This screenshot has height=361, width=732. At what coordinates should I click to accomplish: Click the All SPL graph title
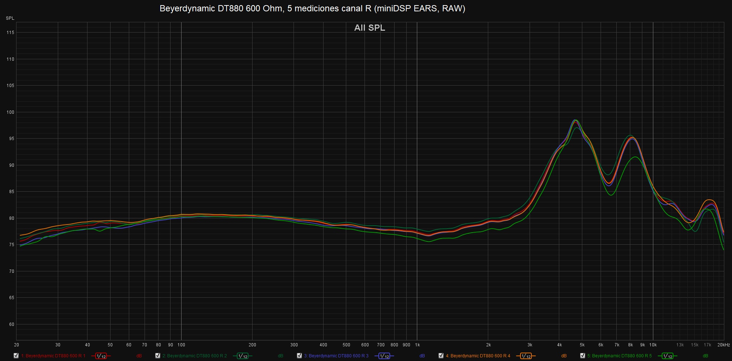click(x=369, y=28)
